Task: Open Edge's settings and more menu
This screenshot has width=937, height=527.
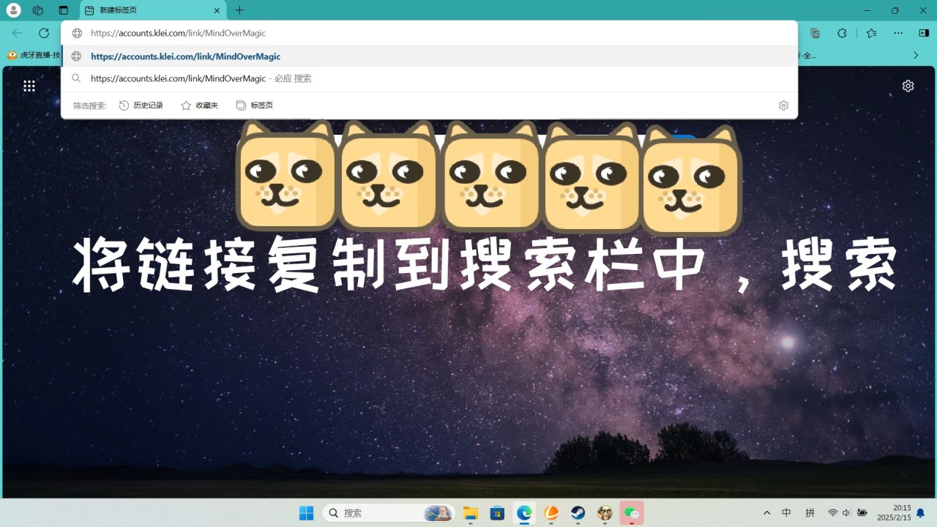Action: (898, 33)
